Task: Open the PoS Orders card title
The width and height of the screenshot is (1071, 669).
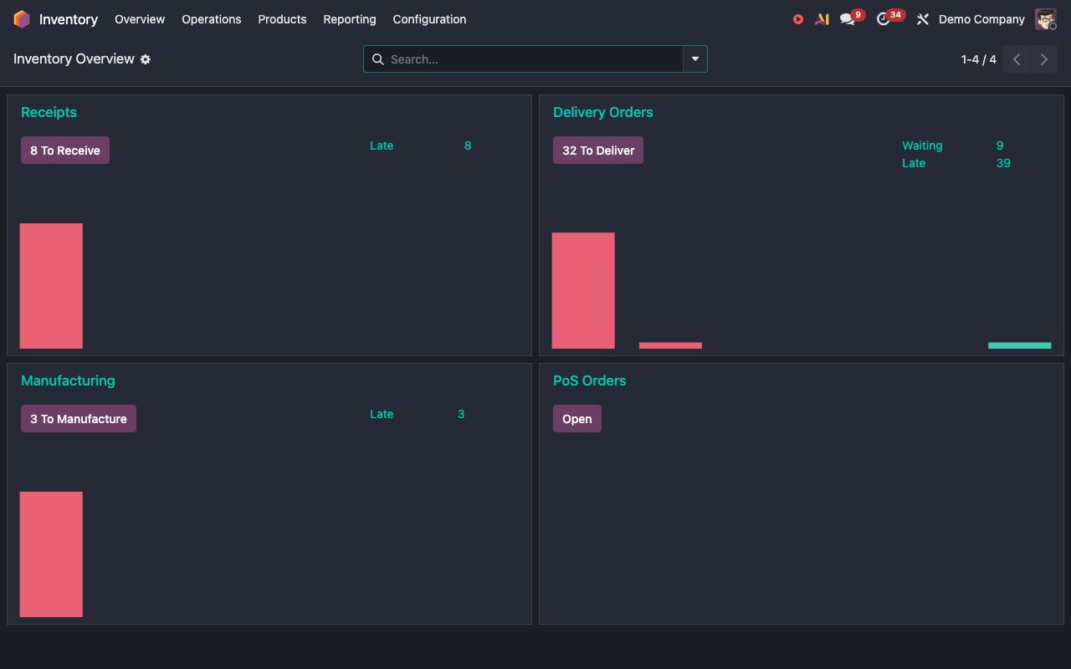Action: click(590, 380)
